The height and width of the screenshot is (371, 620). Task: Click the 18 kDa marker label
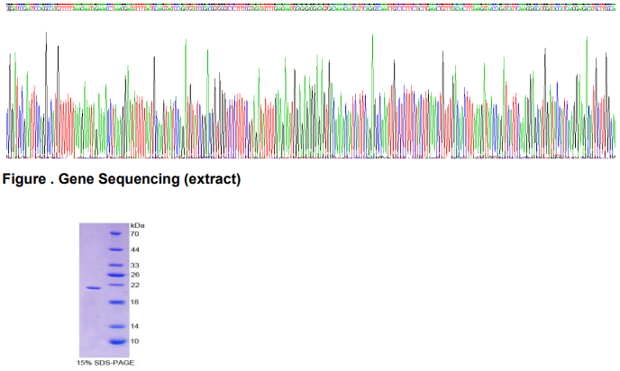coord(135,302)
